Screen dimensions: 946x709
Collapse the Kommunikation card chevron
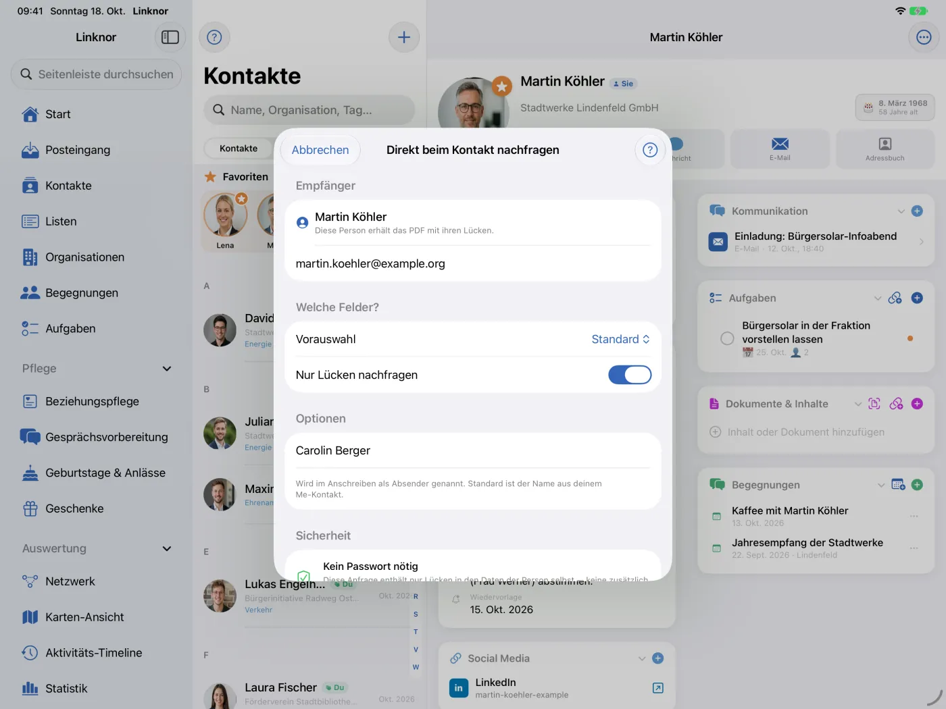pyautogui.click(x=901, y=211)
